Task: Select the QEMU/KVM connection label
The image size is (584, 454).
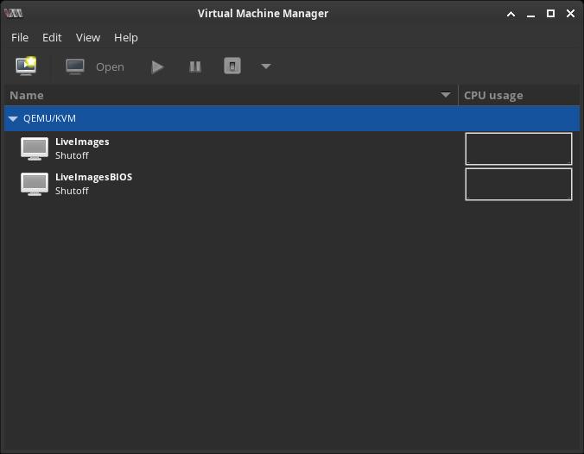Action: pyautogui.click(x=49, y=118)
